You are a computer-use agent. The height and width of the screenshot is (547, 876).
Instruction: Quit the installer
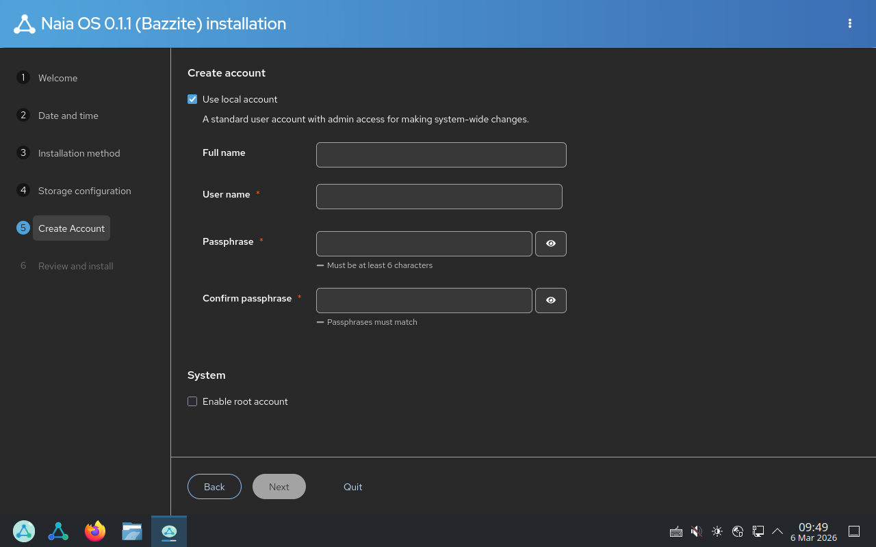pyautogui.click(x=353, y=486)
